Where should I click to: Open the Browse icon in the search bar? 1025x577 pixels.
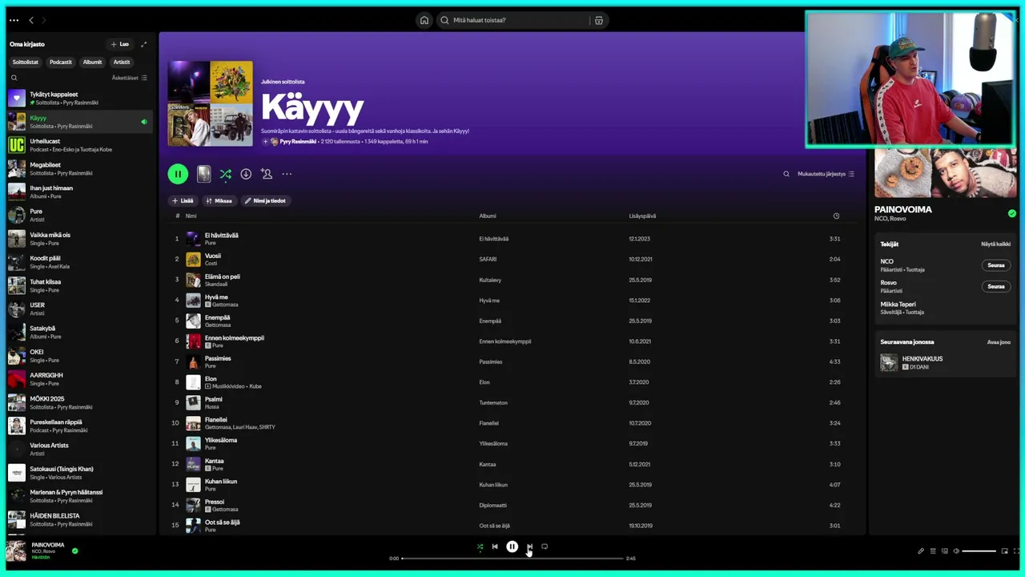tap(598, 20)
